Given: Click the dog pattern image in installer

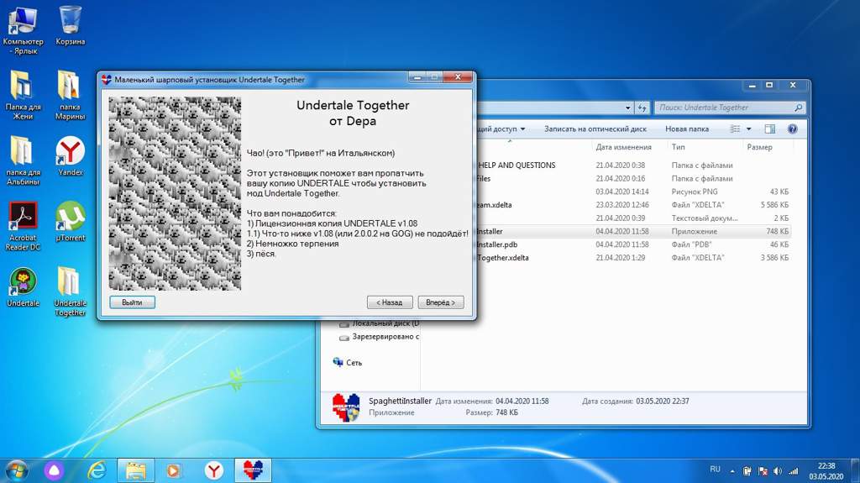Looking at the screenshot, I should (x=175, y=194).
